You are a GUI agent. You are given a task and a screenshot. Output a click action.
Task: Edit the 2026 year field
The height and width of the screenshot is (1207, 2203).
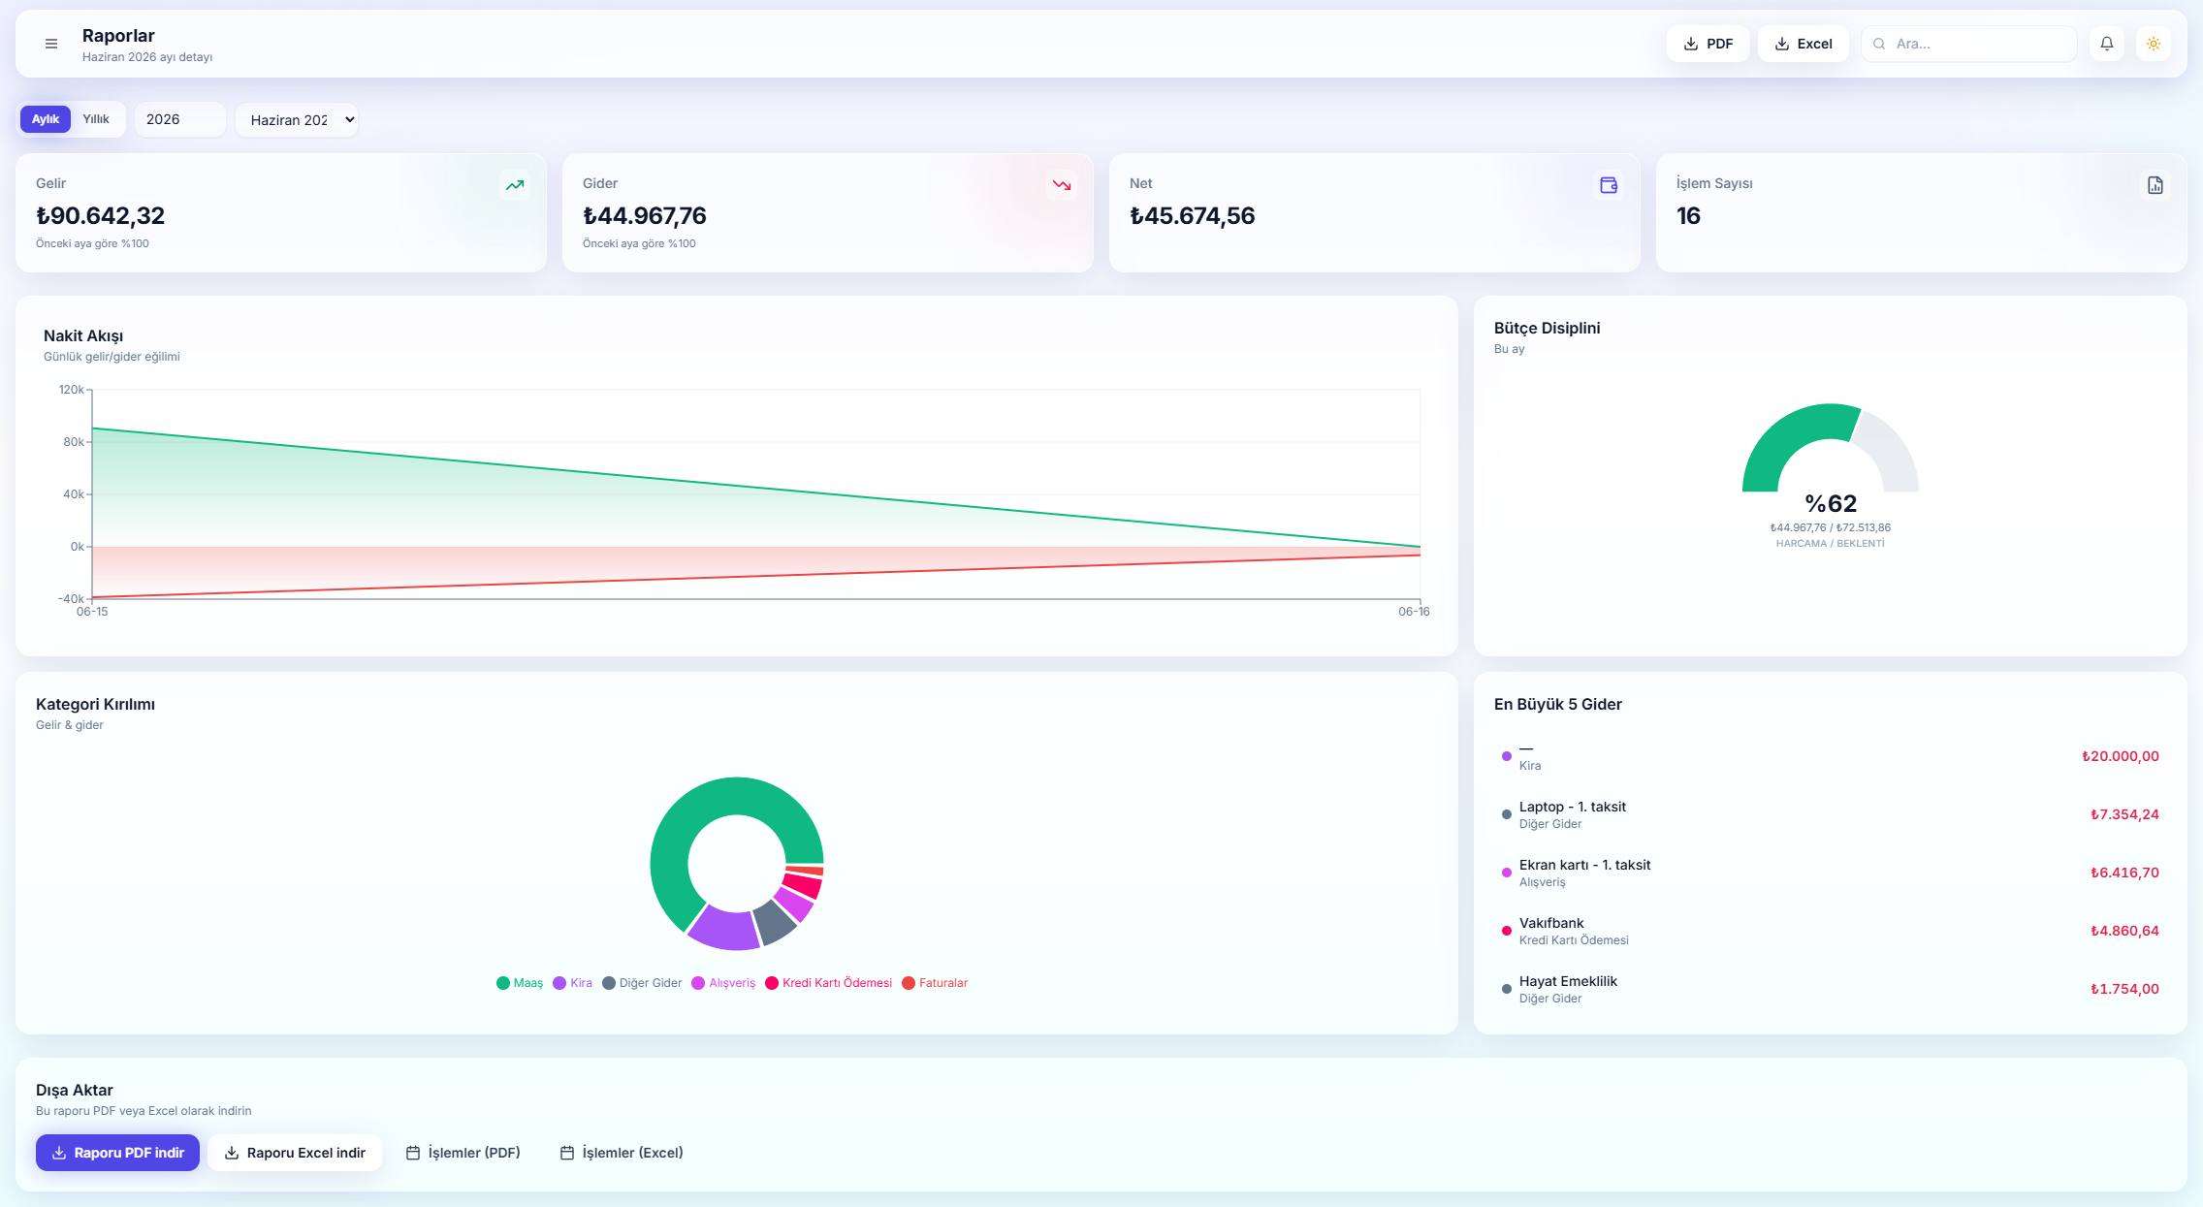click(180, 119)
